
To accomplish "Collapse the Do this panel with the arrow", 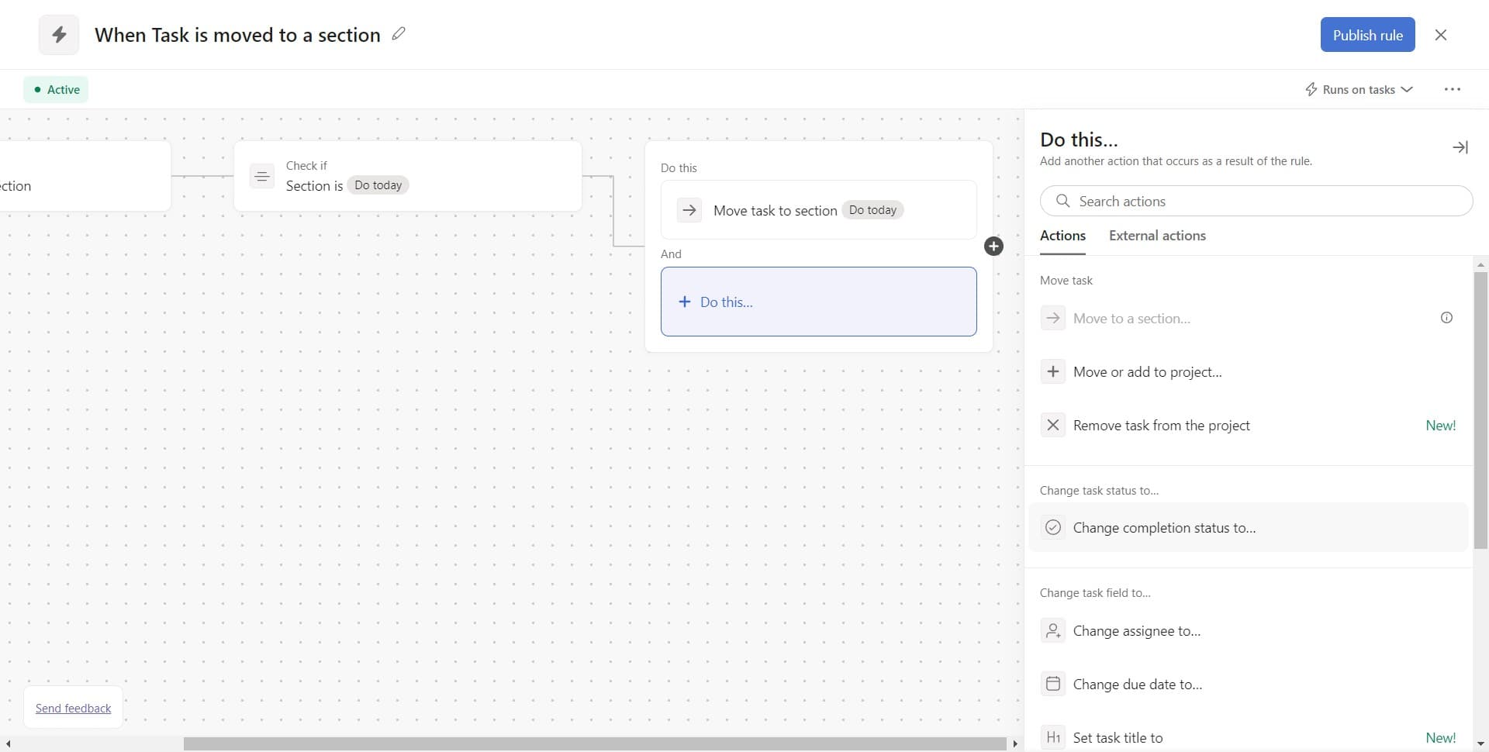I will [x=1460, y=147].
